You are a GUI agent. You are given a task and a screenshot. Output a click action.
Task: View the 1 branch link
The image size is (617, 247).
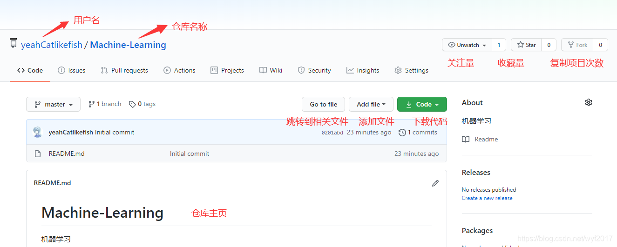click(105, 104)
